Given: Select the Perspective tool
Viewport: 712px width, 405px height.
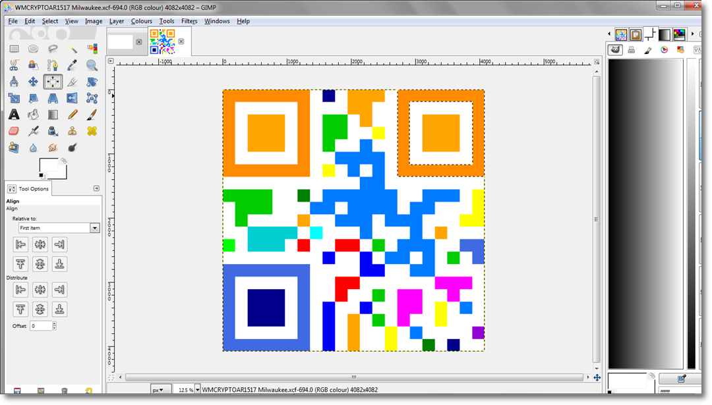Looking at the screenshot, I should (x=53, y=98).
